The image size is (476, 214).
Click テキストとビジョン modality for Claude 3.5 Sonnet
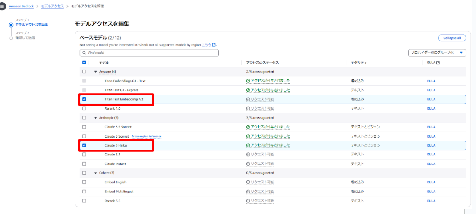[x=366, y=127]
